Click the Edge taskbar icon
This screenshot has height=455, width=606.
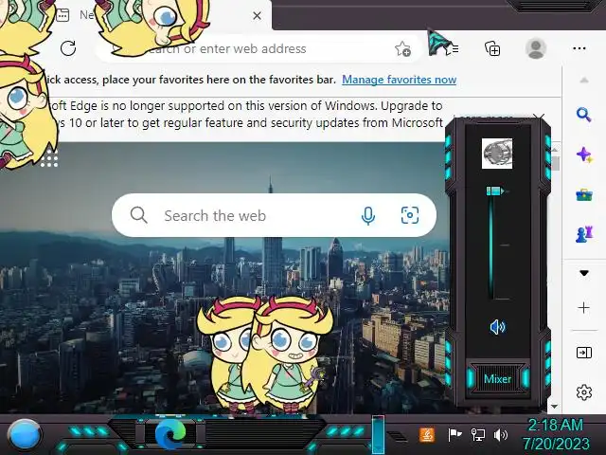click(170, 434)
